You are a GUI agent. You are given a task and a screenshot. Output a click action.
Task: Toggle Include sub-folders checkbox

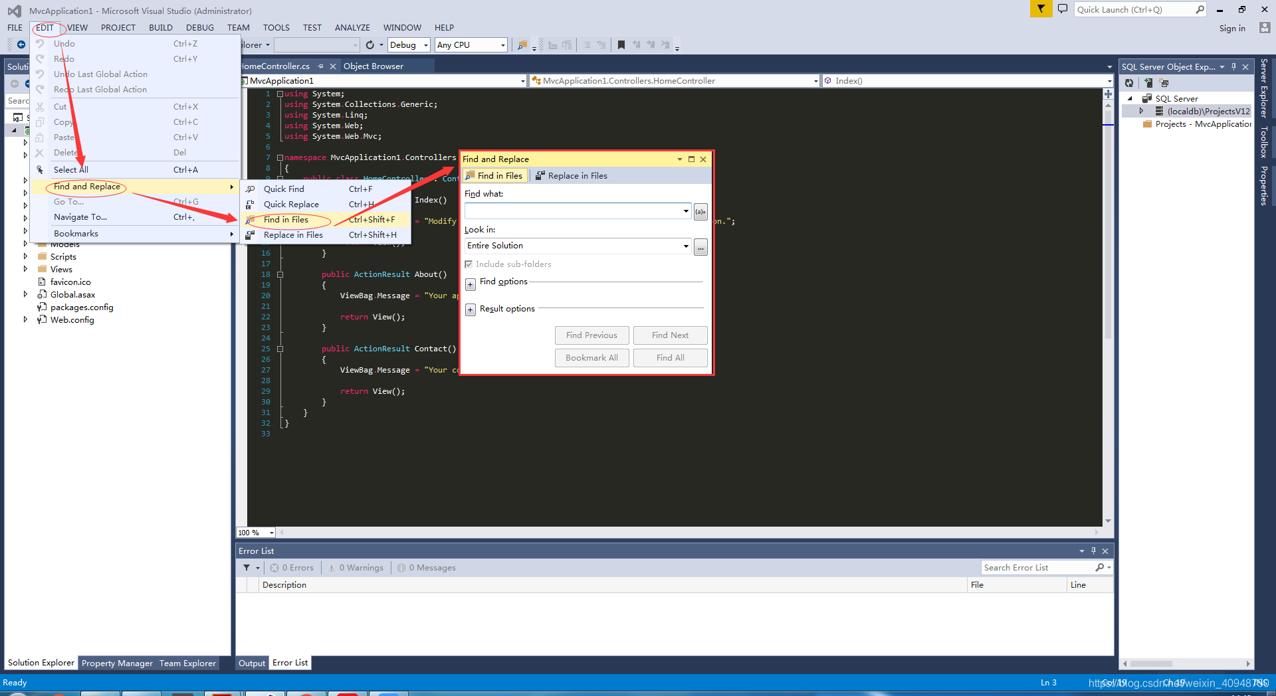[469, 264]
